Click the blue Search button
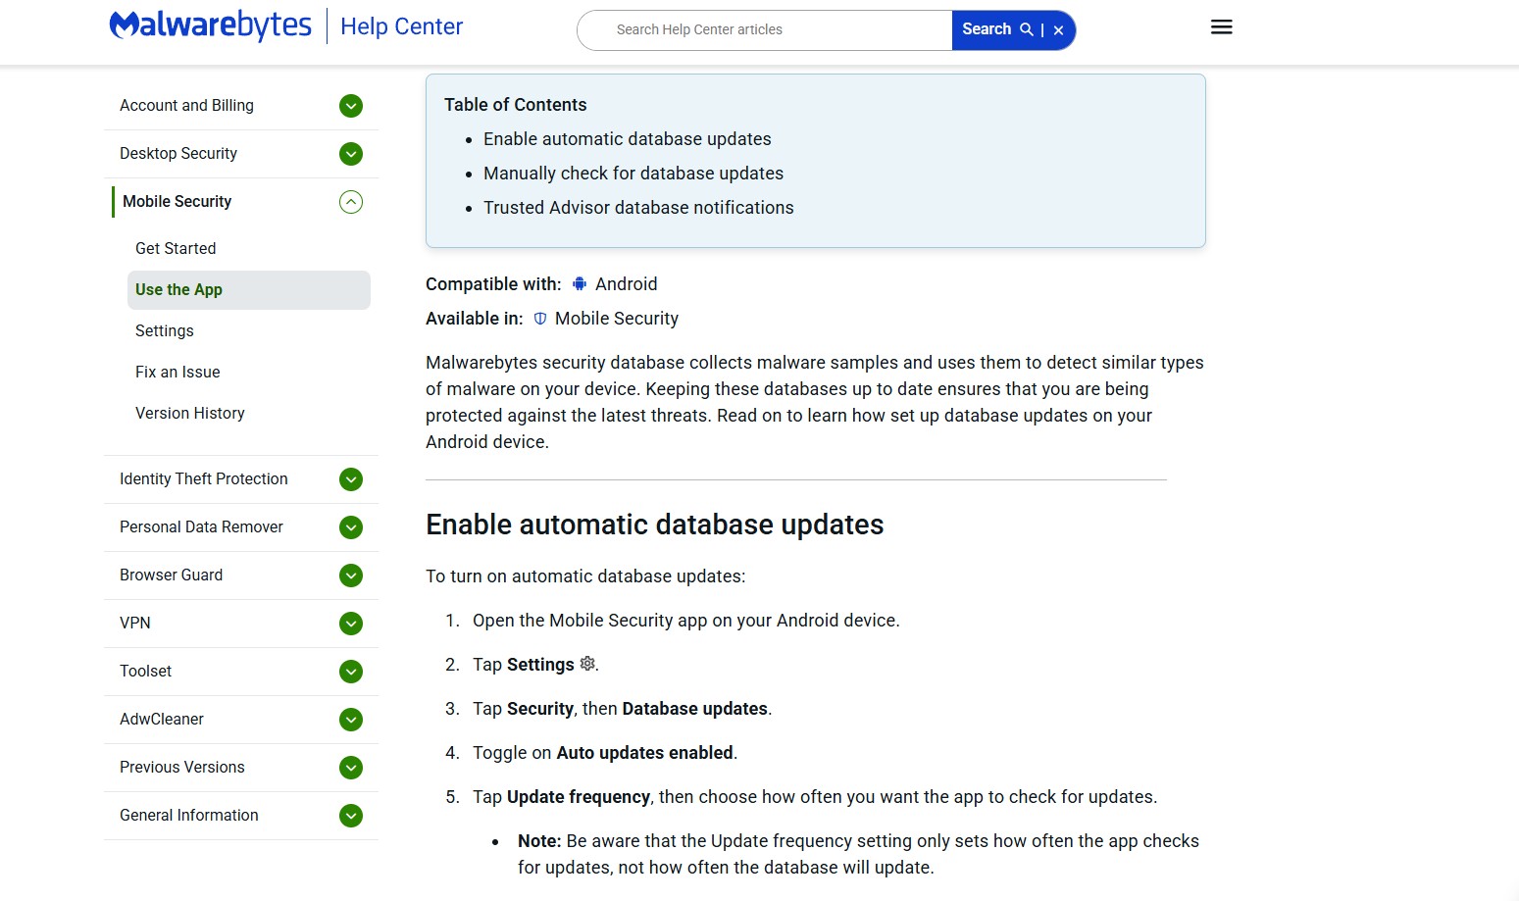Image resolution: width=1519 pixels, height=901 pixels. coord(995,29)
